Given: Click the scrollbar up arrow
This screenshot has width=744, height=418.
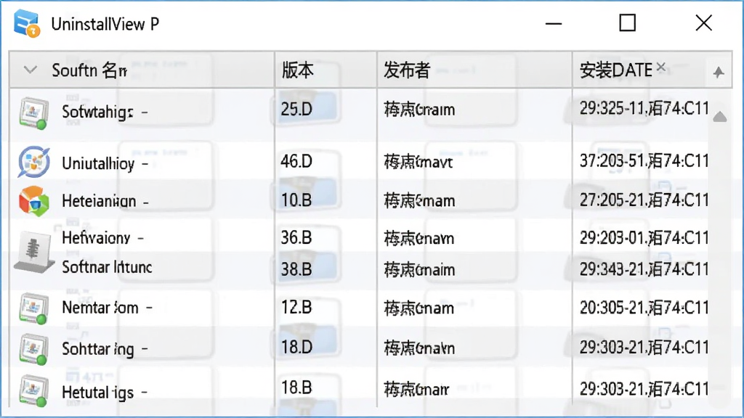Looking at the screenshot, I should click(720, 117).
